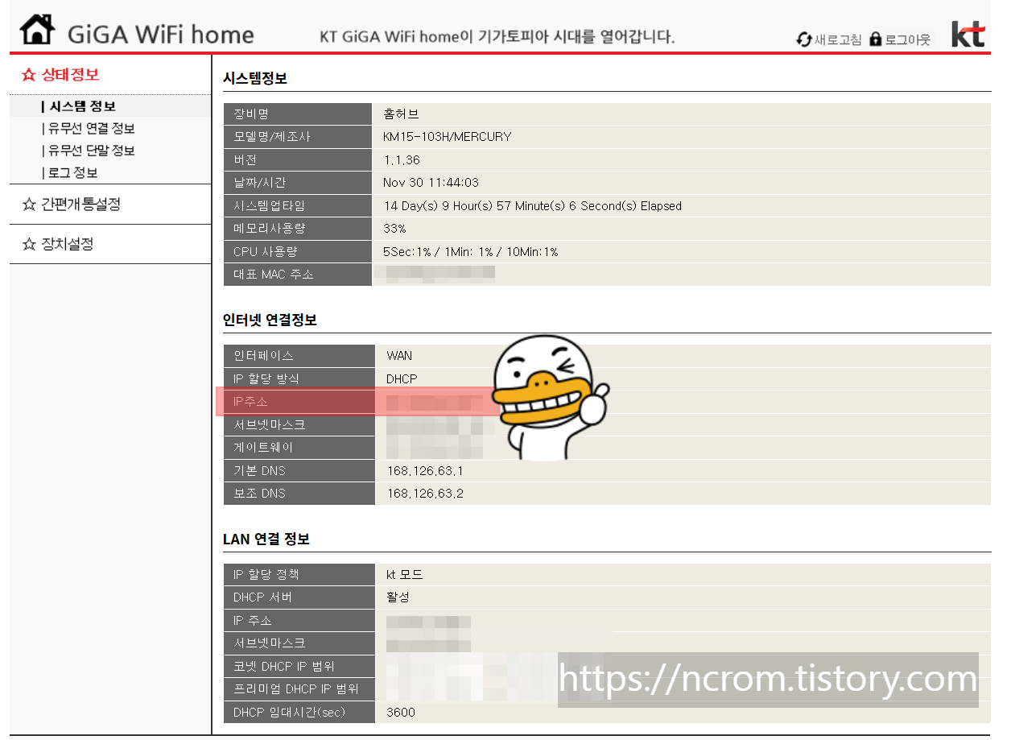Click model value KM15-103H/MERCURY
This screenshot has height=740, width=1011.
pyautogui.click(x=448, y=137)
